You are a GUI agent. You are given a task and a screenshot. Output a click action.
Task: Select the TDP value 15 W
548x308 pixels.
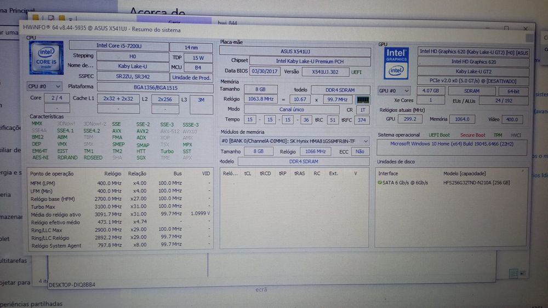click(198, 58)
